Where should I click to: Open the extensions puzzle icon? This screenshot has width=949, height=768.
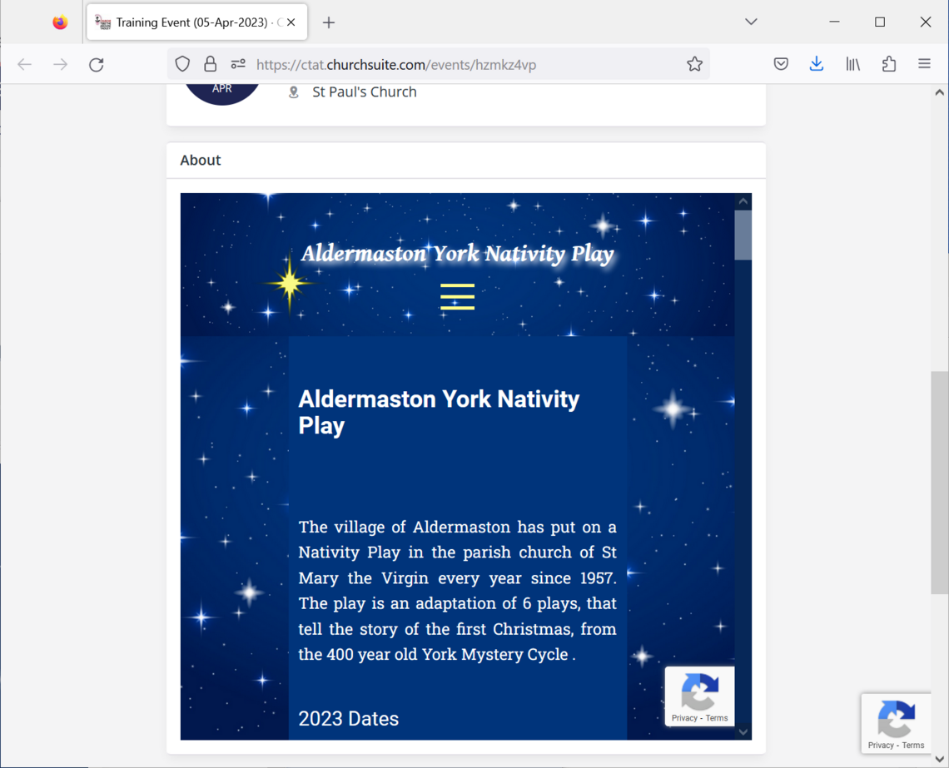(888, 64)
